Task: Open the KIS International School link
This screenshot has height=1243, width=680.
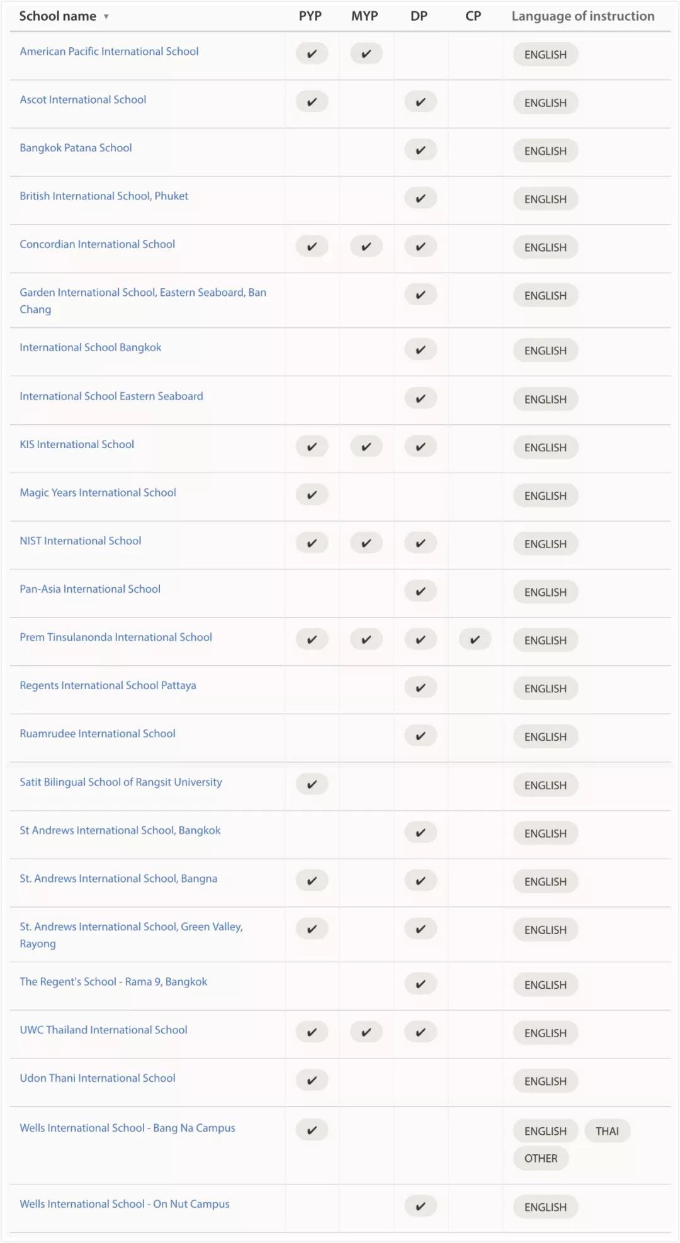Action: tap(77, 444)
